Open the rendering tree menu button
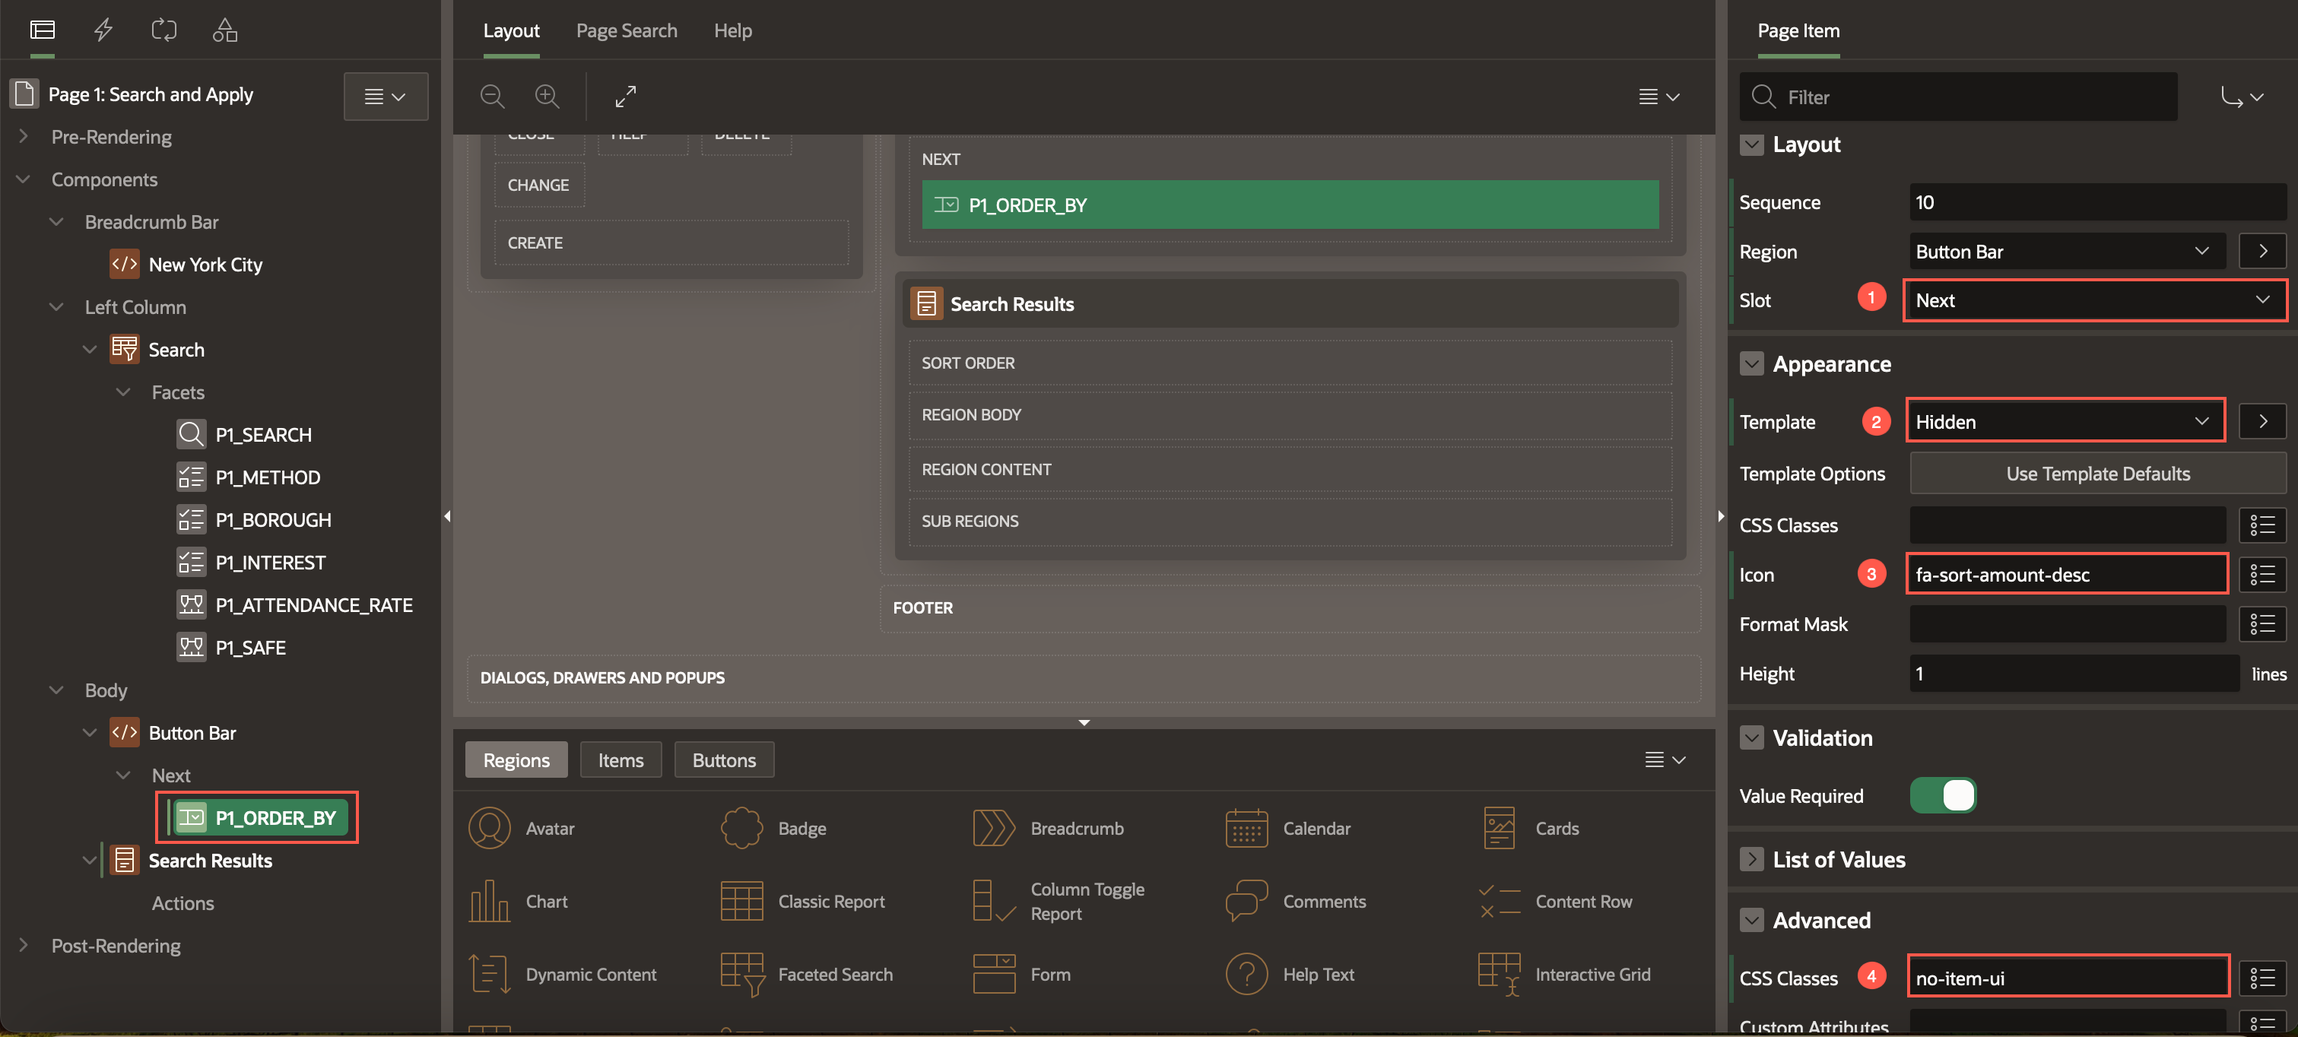 pyautogui.click(x=386, y=97)
